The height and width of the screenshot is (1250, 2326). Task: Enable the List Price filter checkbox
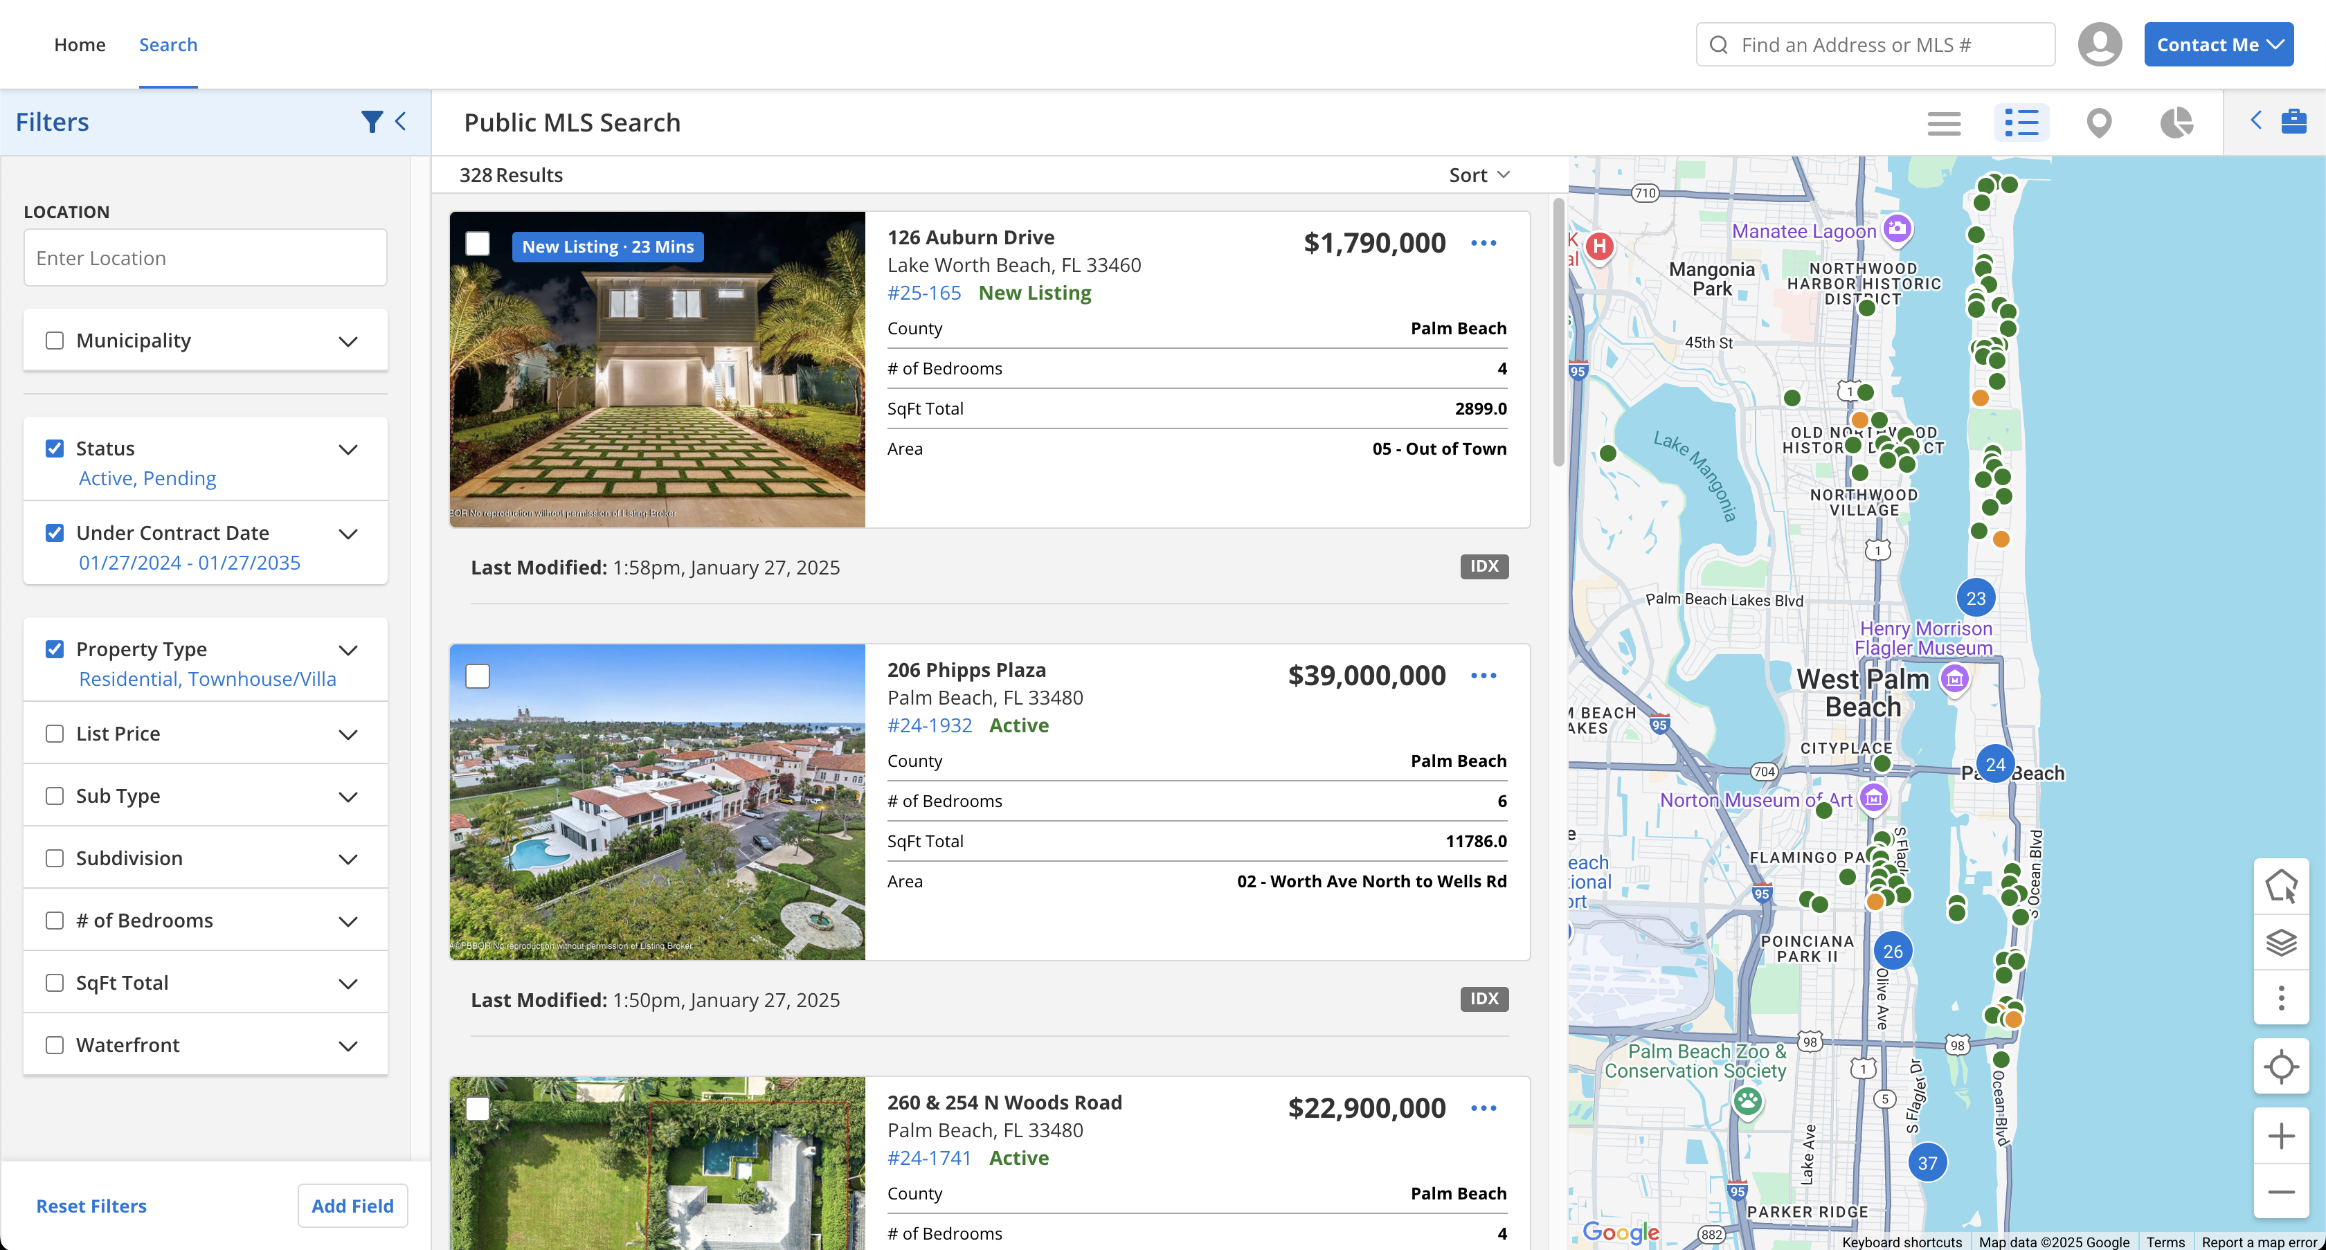click(55, 734)
